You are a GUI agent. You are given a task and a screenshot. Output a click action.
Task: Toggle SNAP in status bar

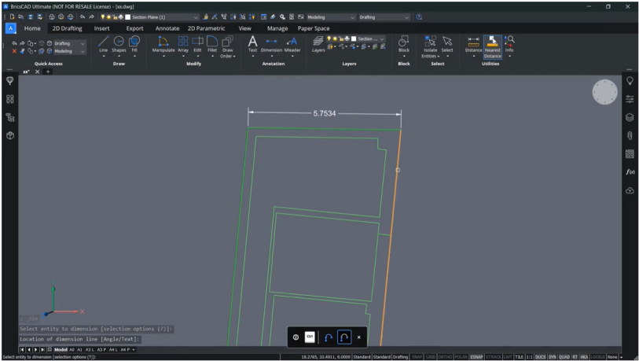click(x=417, y=357)
